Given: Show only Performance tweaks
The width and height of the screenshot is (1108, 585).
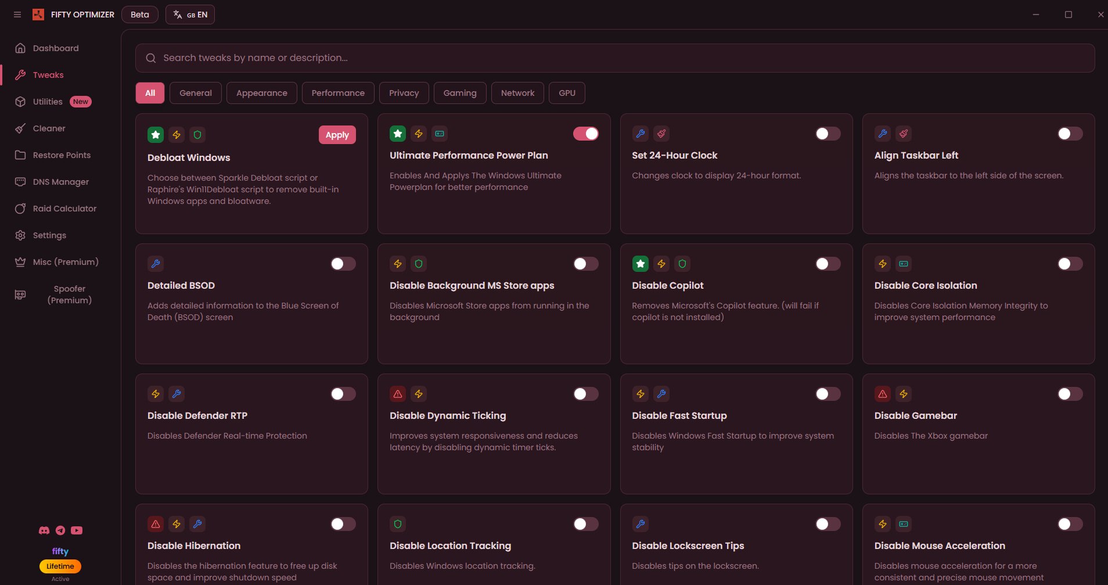Looking at the screenshot, I should (338, 93).
